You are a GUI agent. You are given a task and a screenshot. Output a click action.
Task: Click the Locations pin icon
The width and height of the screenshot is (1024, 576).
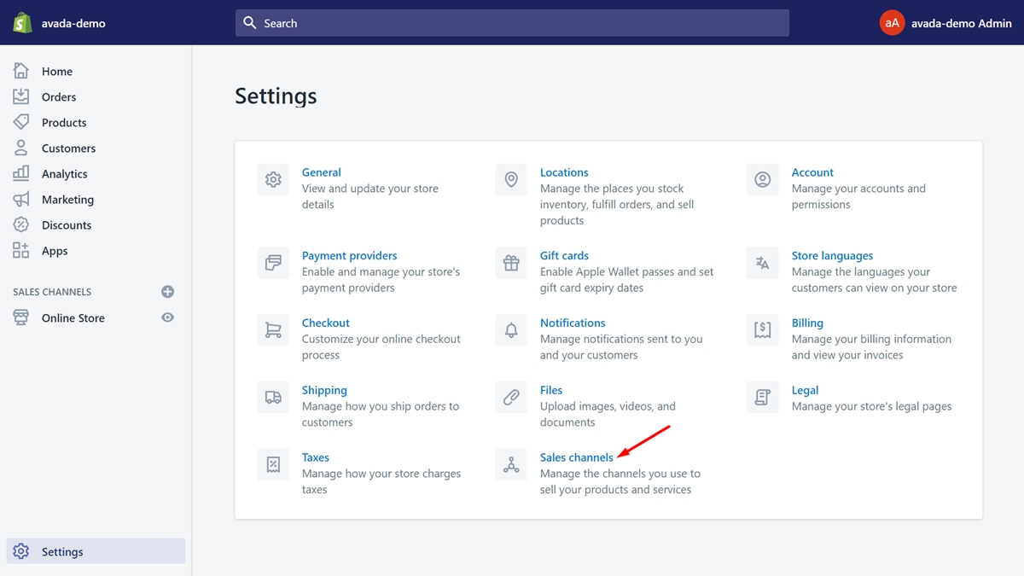tap(511, 179)
